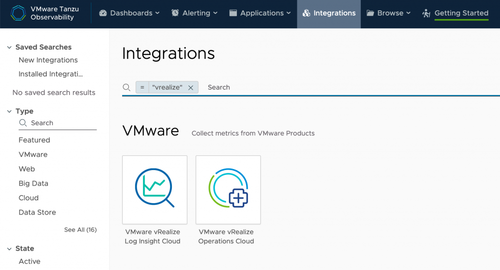Click the Integrations page heading
Screen dimensions: 500x270
[x=168, y=54]
